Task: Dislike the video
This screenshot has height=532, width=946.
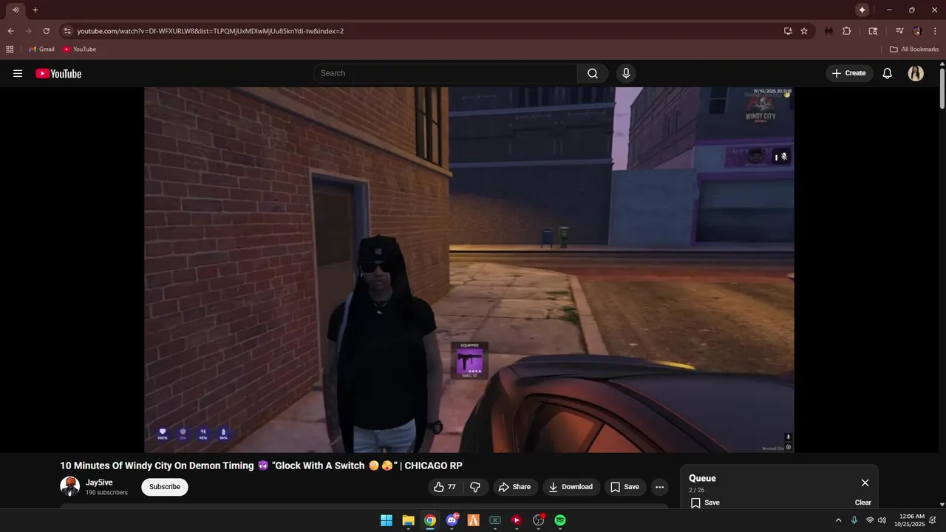Action: tap(475, 487)
